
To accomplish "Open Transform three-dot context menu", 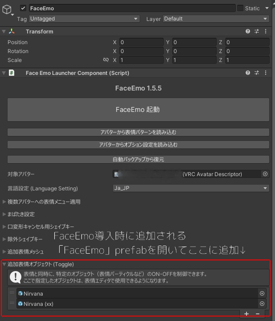I will [266, 31].
